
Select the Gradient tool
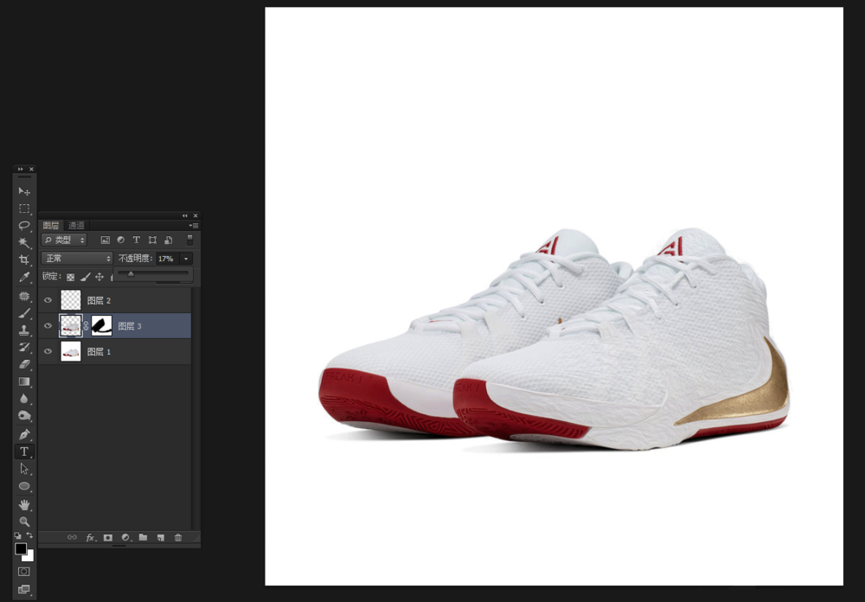(x=24, y=381)
